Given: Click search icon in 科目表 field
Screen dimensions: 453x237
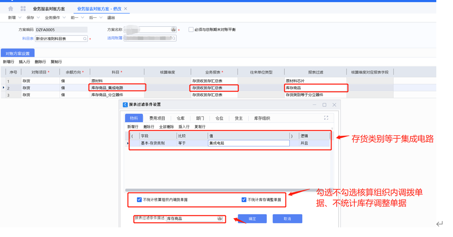Looking at the screenshot, I should pos(85,39).
